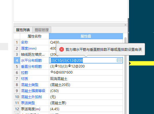Select row number 4 header
The image size is (154, 114).
click(x=17, y=60)
